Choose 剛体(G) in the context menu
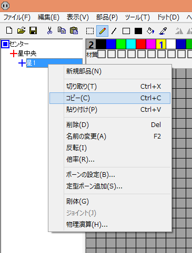 [x=110, y=202]
